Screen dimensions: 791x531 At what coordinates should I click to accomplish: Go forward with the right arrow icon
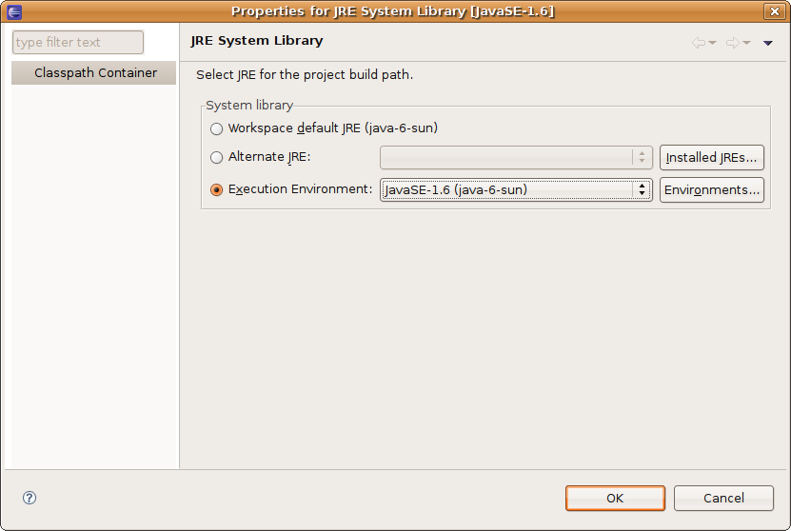click(x=732, y=43)
